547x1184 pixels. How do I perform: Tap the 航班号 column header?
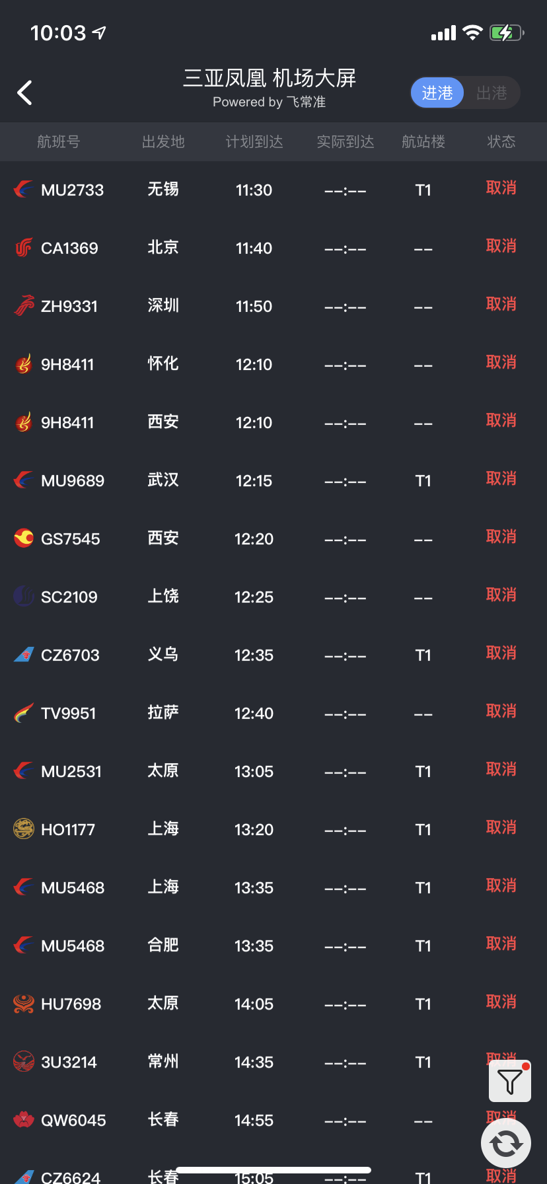(58, 141)
